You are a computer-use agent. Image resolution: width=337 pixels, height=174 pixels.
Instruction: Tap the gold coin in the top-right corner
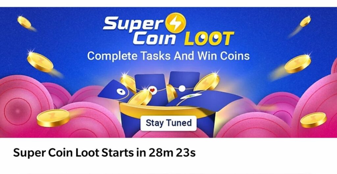click(x=305, y=21)
